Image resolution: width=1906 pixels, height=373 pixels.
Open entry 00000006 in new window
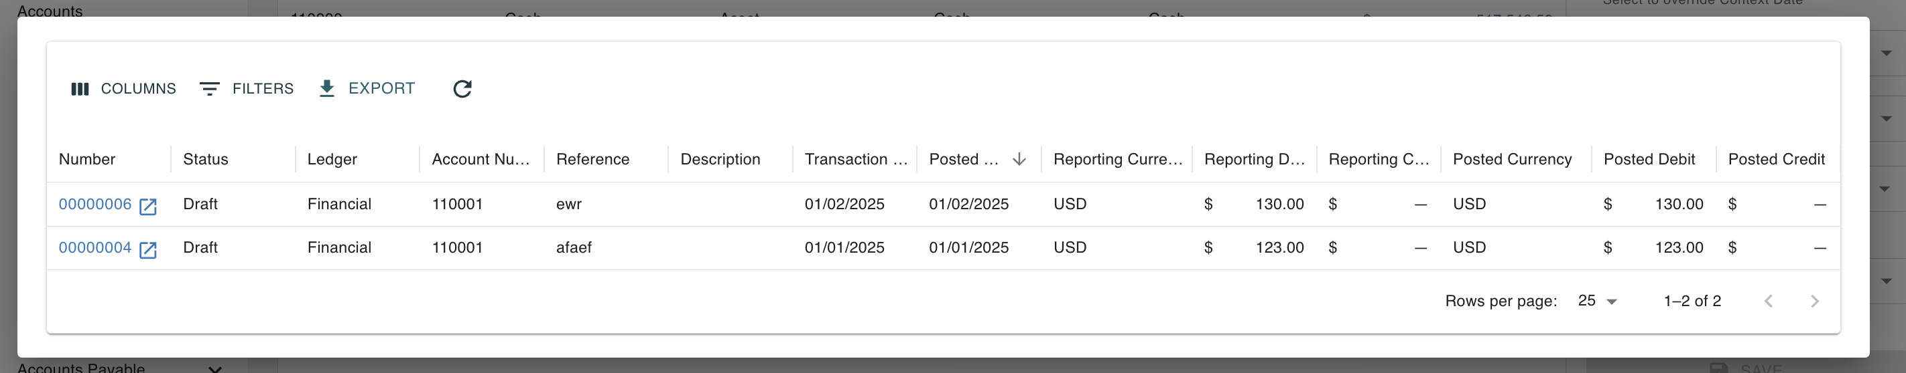[x=148, y=206]
